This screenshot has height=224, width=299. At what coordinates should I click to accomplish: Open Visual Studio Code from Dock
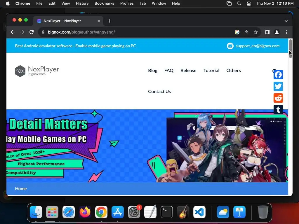pyautogui.click(x=199, y=212)
